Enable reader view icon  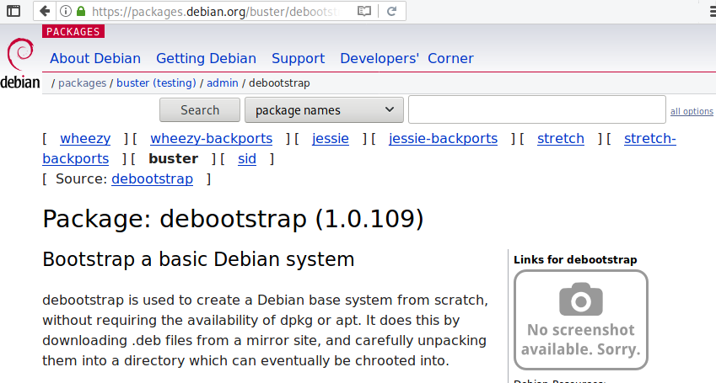(x=364, y=11)
